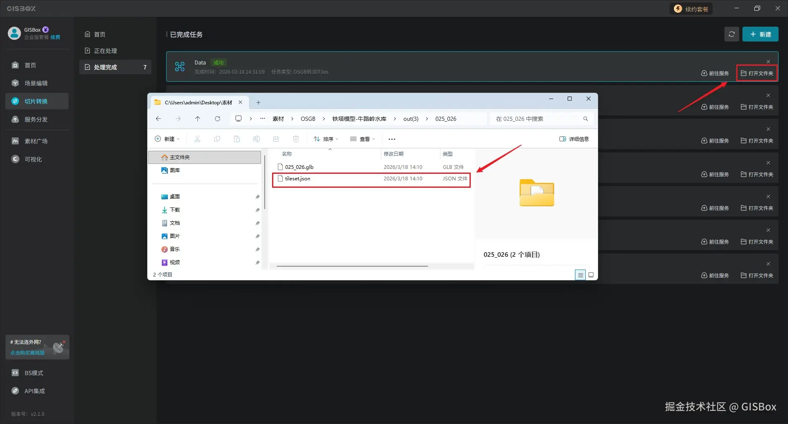
Task: Click the GISBox user avatar
Action: (14, 33)
